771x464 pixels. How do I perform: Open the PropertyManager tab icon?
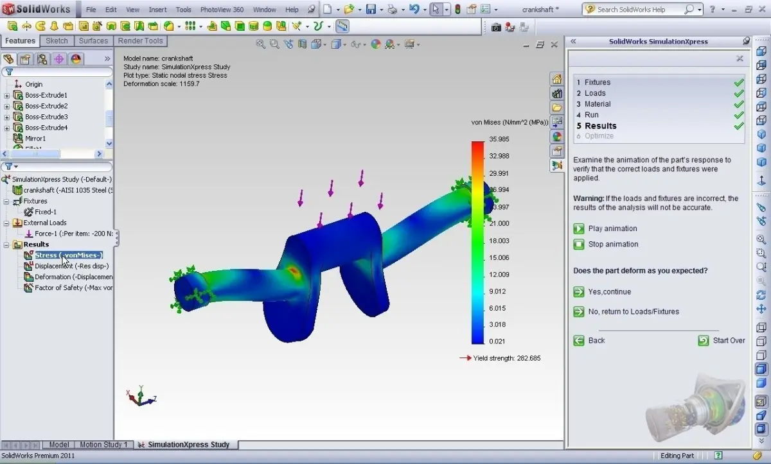[25, 59]
